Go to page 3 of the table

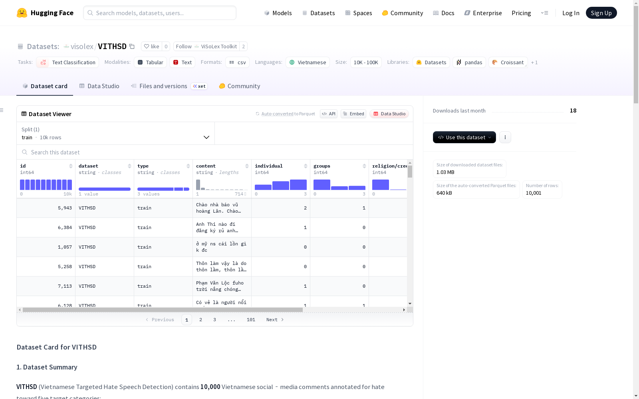coord(214,320)
